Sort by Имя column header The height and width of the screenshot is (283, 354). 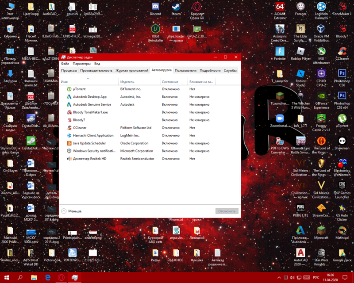[89, 82]
